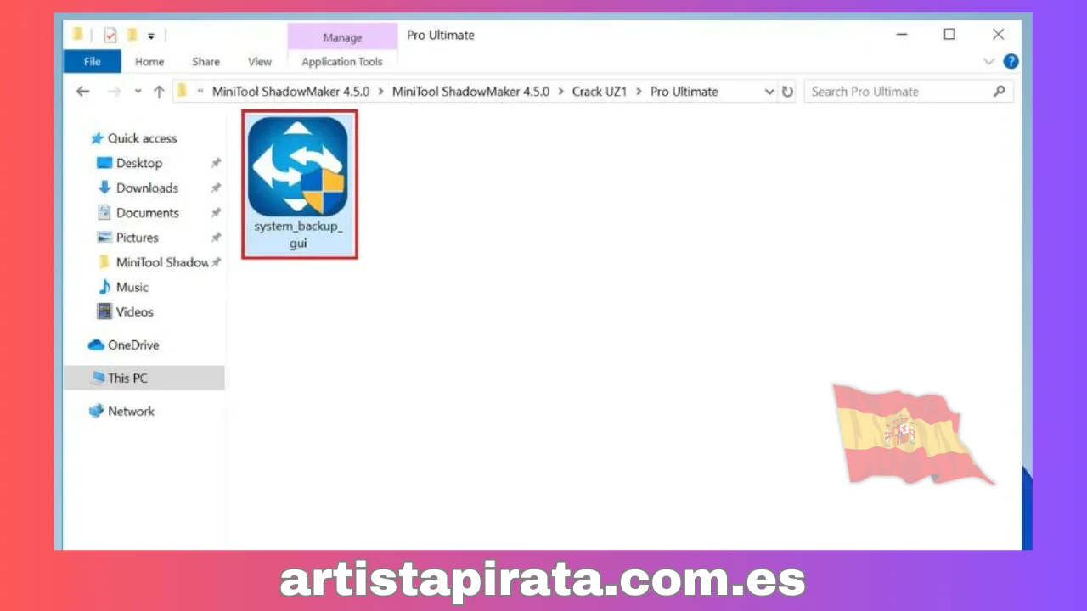Go up one folder level
Image resolution: width=1087 pixels, height=611 pixels.
(x=159, y=92)
